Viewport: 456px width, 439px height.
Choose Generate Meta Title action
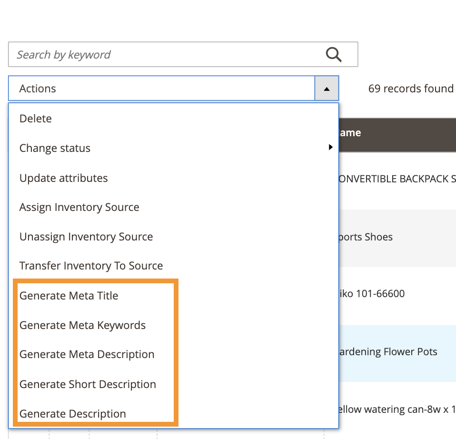(69, 296)
